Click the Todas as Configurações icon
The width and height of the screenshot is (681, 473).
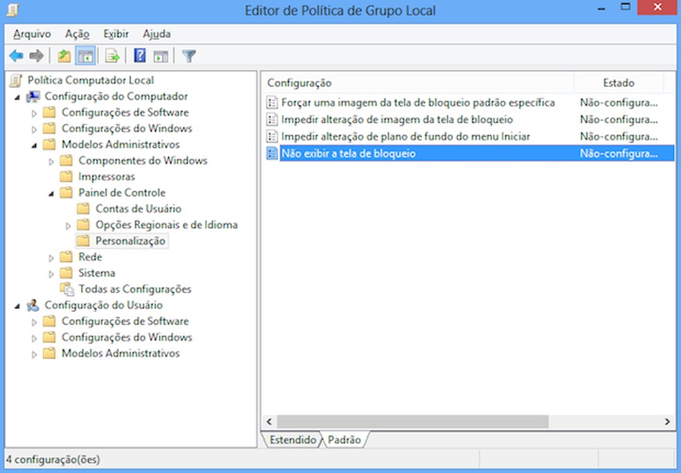67,289
